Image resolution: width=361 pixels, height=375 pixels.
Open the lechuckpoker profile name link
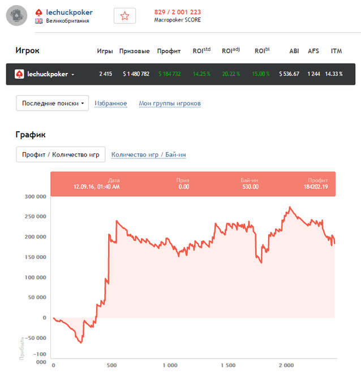point(70,12)
